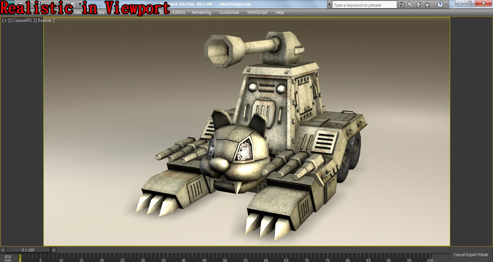The image size is (493, 262).
Task: Minimize the 3ds Max window
Action: coord(460,3)
